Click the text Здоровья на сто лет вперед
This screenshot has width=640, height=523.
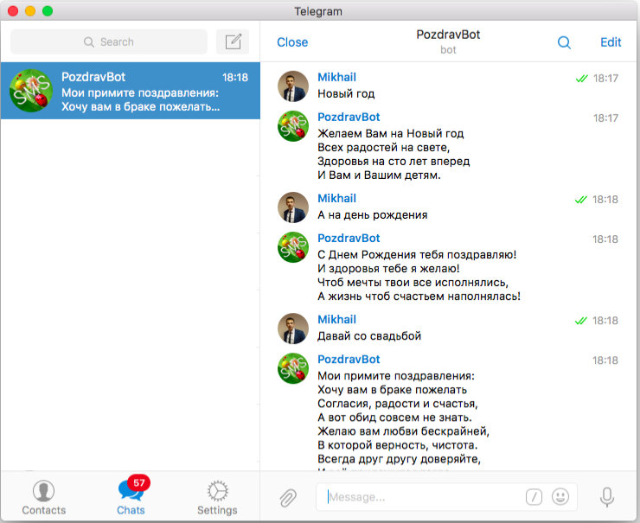[x=394, y=161]
